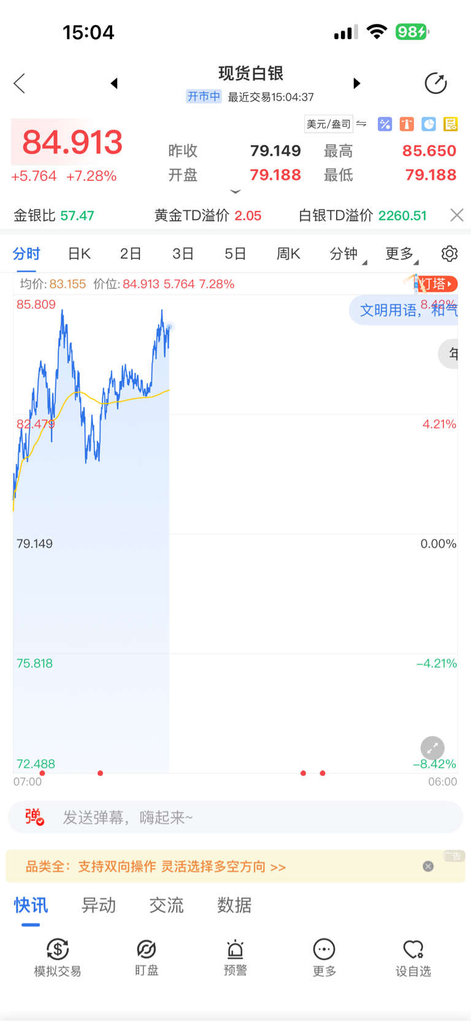Image resolution: width=471 pixels, height=1021 pixels.
Task: Tap the back arrow at top left
Action: [x=20, y=83]
